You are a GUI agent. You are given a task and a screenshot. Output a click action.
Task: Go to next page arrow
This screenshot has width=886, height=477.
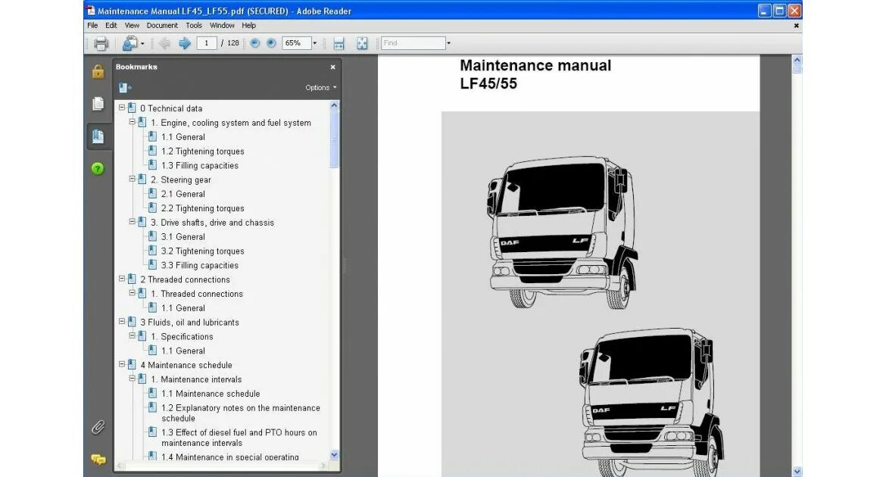click(x=184, y=43)
